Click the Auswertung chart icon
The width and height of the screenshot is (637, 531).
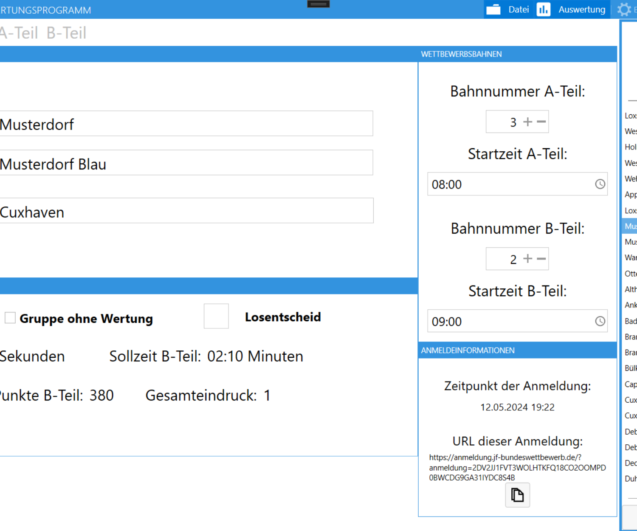pyautogui.click(x=543, y=9)
